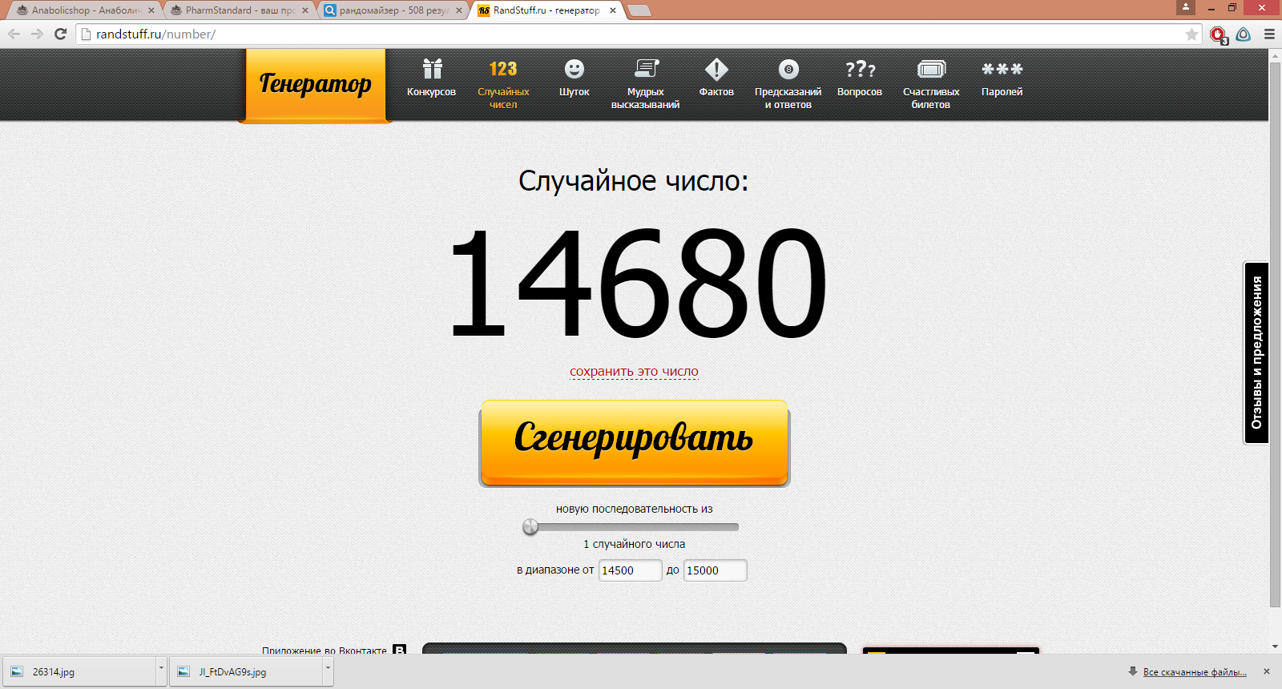Switch to the PharmStandard tab
The height and width of the screenshot is (689, 1282).
tap(239, 10)
